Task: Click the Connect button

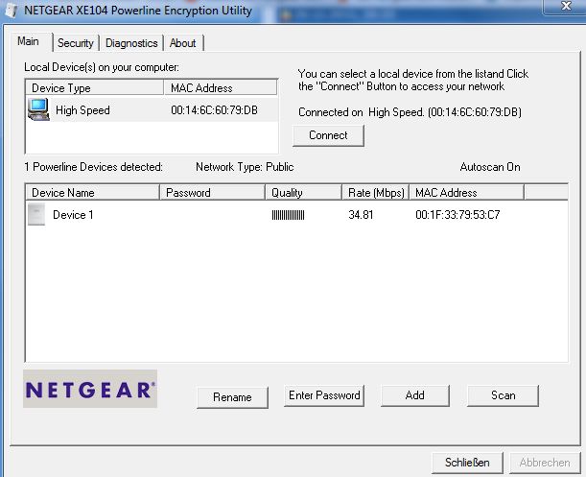Action: click(x=328, y=135)
